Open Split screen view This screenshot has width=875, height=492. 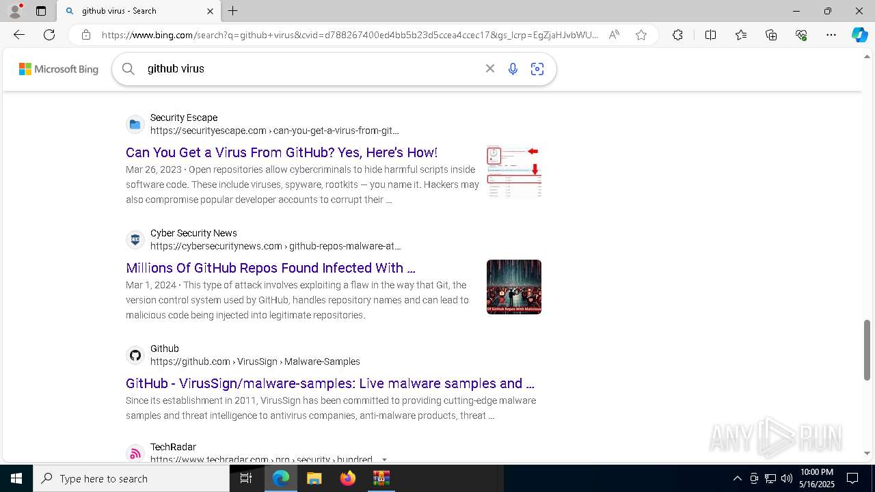click(710, 35)
